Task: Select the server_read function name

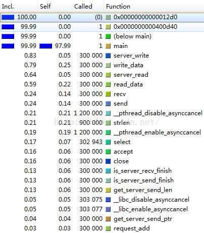Action: (131, 75)
